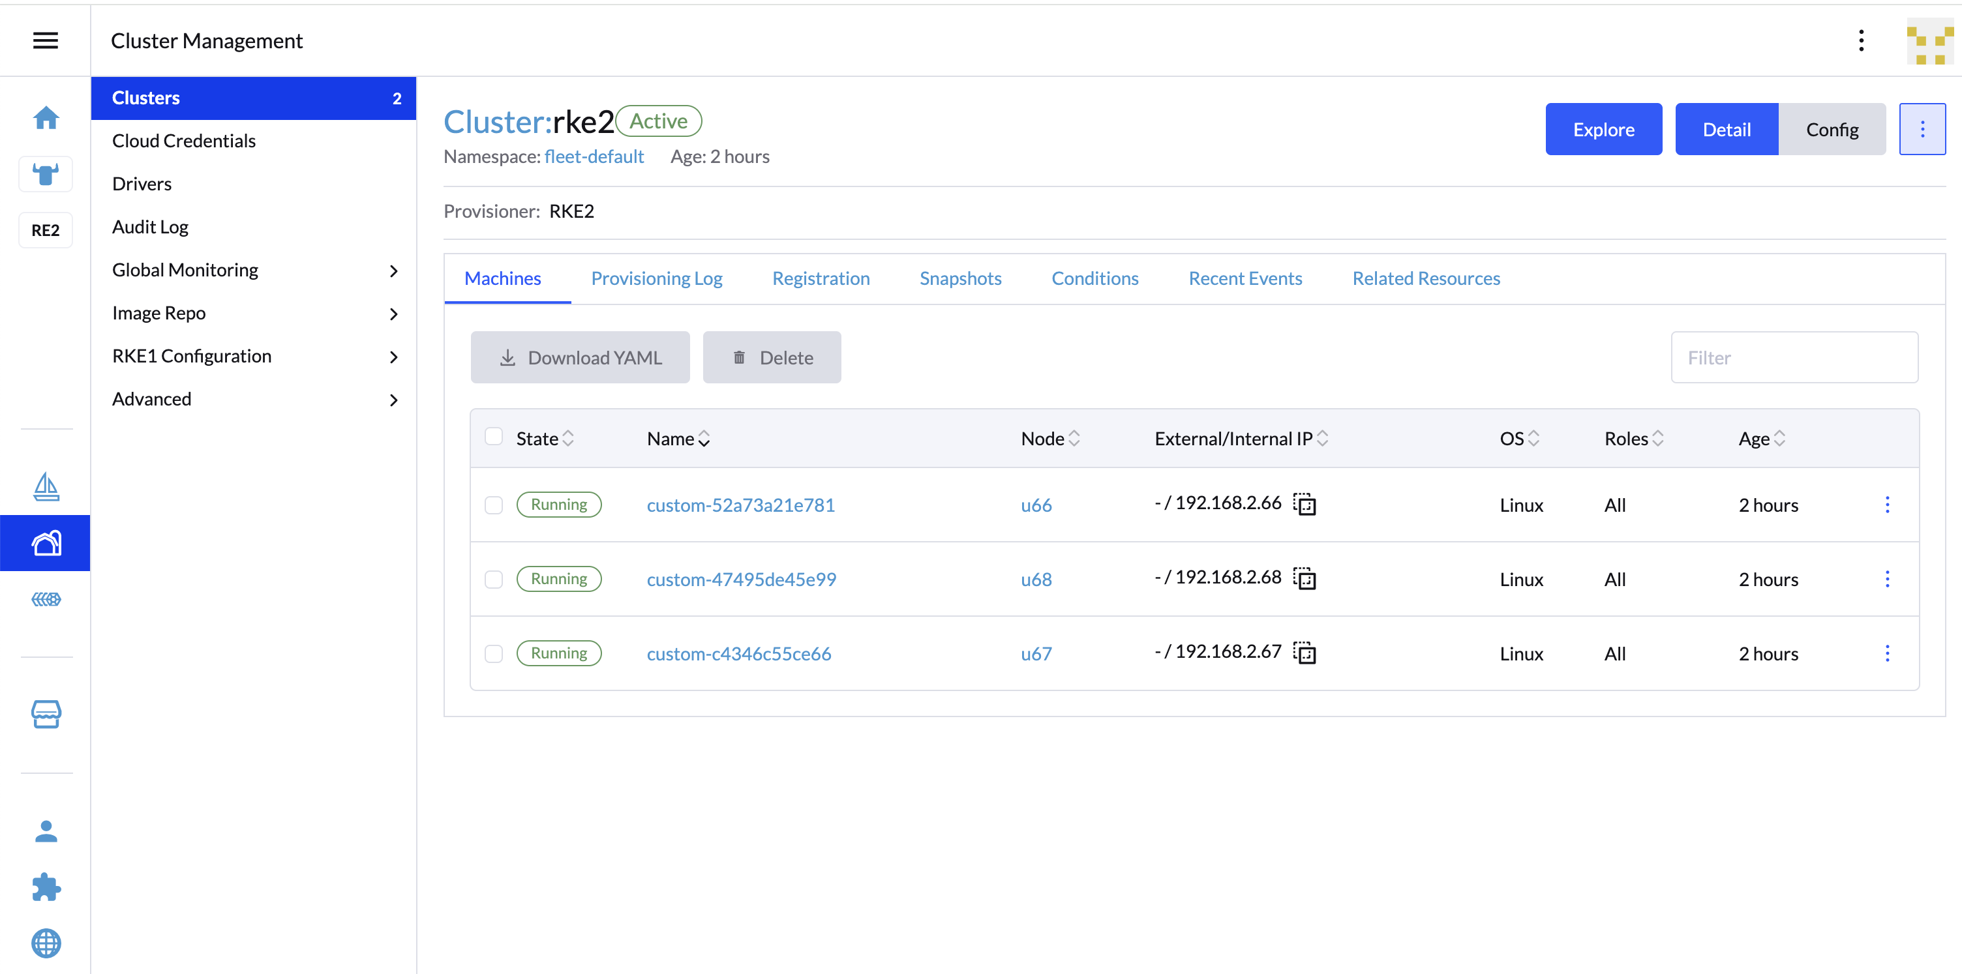Open the Registration tab
Viewport: 1962px width, 974px height.
click(821, 279)
